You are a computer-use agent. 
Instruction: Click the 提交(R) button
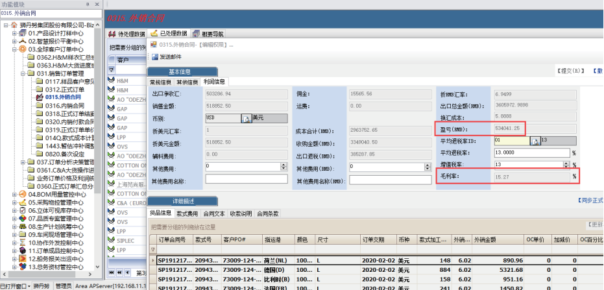(572, 70)
